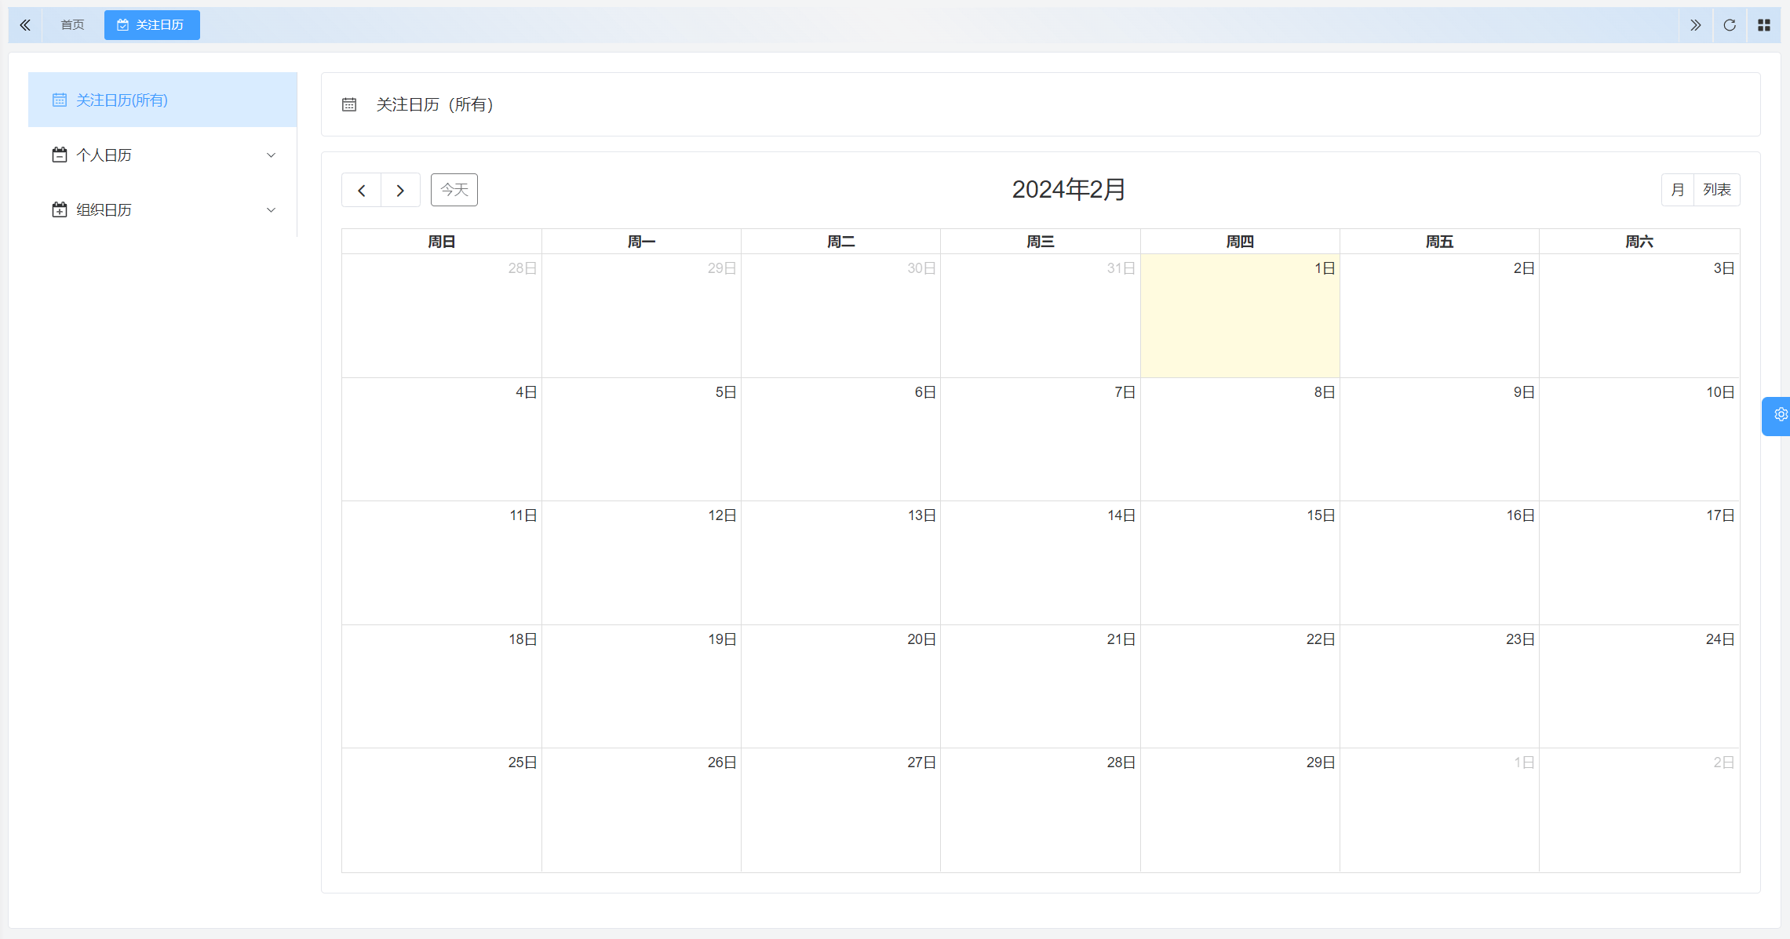Click the calendar icon beside 关注日历（所有）title
This screenshot has width=1790, height=939.
pyautogui.click(x=349, y=105)
